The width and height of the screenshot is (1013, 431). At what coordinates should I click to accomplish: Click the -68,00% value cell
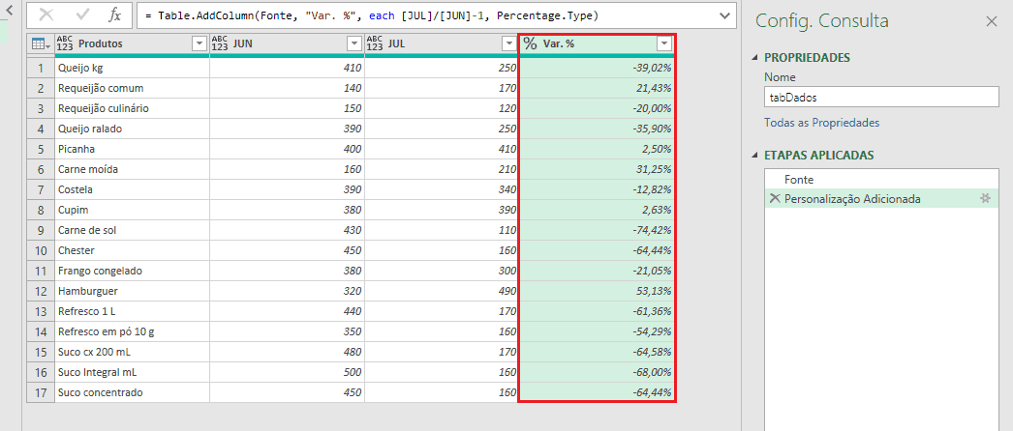coord(597,372)
